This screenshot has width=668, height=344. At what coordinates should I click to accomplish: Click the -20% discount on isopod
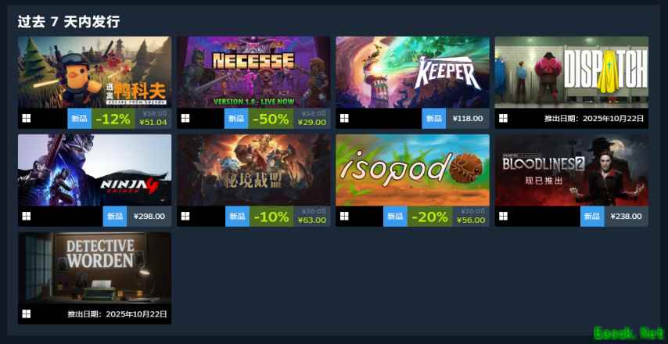tap(430, 217)
